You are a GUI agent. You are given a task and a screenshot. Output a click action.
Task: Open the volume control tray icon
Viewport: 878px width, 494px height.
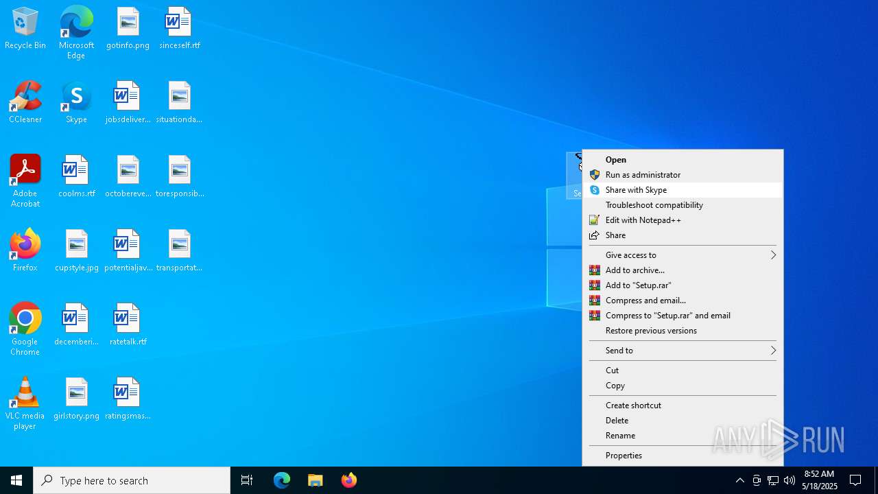790,480
